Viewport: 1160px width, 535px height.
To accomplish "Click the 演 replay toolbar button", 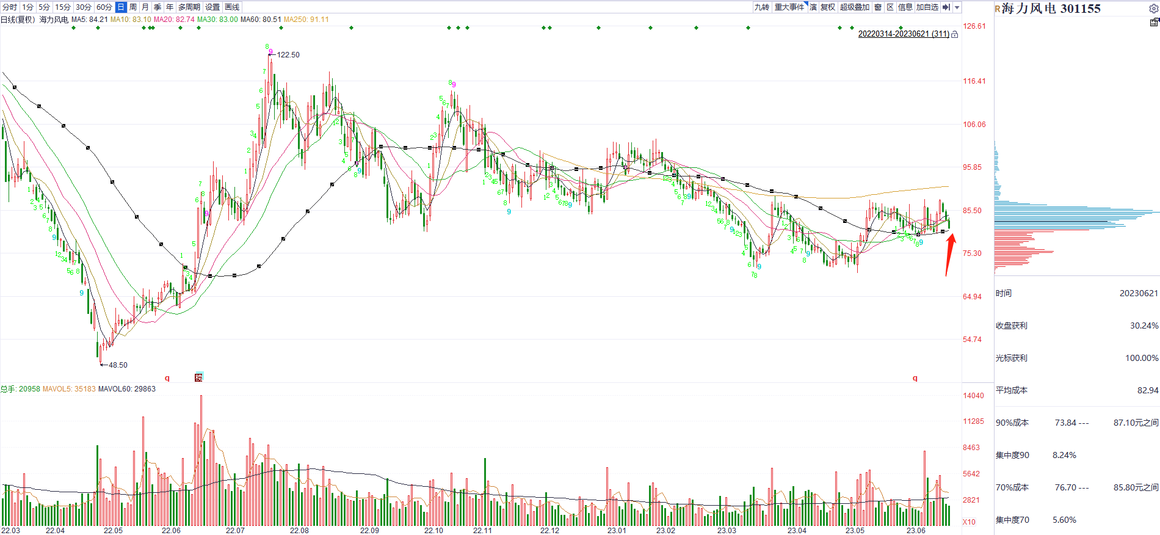I will (813, 7).
